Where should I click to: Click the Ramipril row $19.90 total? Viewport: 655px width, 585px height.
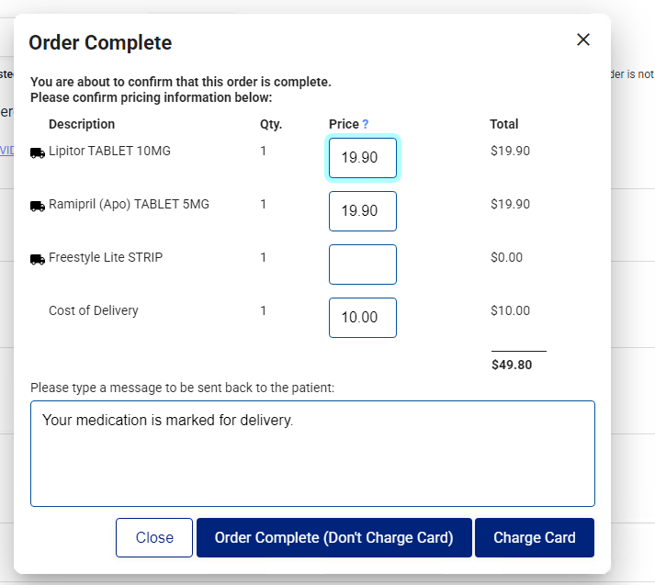[511, 204]
